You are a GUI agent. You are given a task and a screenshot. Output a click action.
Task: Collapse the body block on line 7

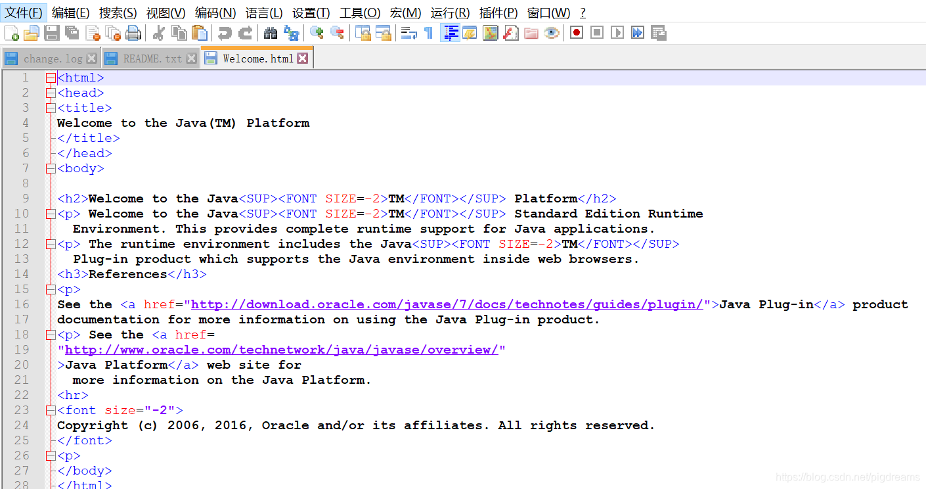pos(51,168)
